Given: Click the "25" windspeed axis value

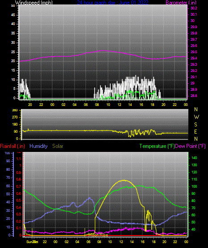Looking at the screenshot, I should [x=13, y=52].
